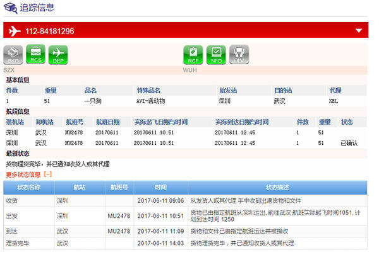
Task: Collapse 更多状态信息 with the [-] toggle
Action: tap(48, 174)
